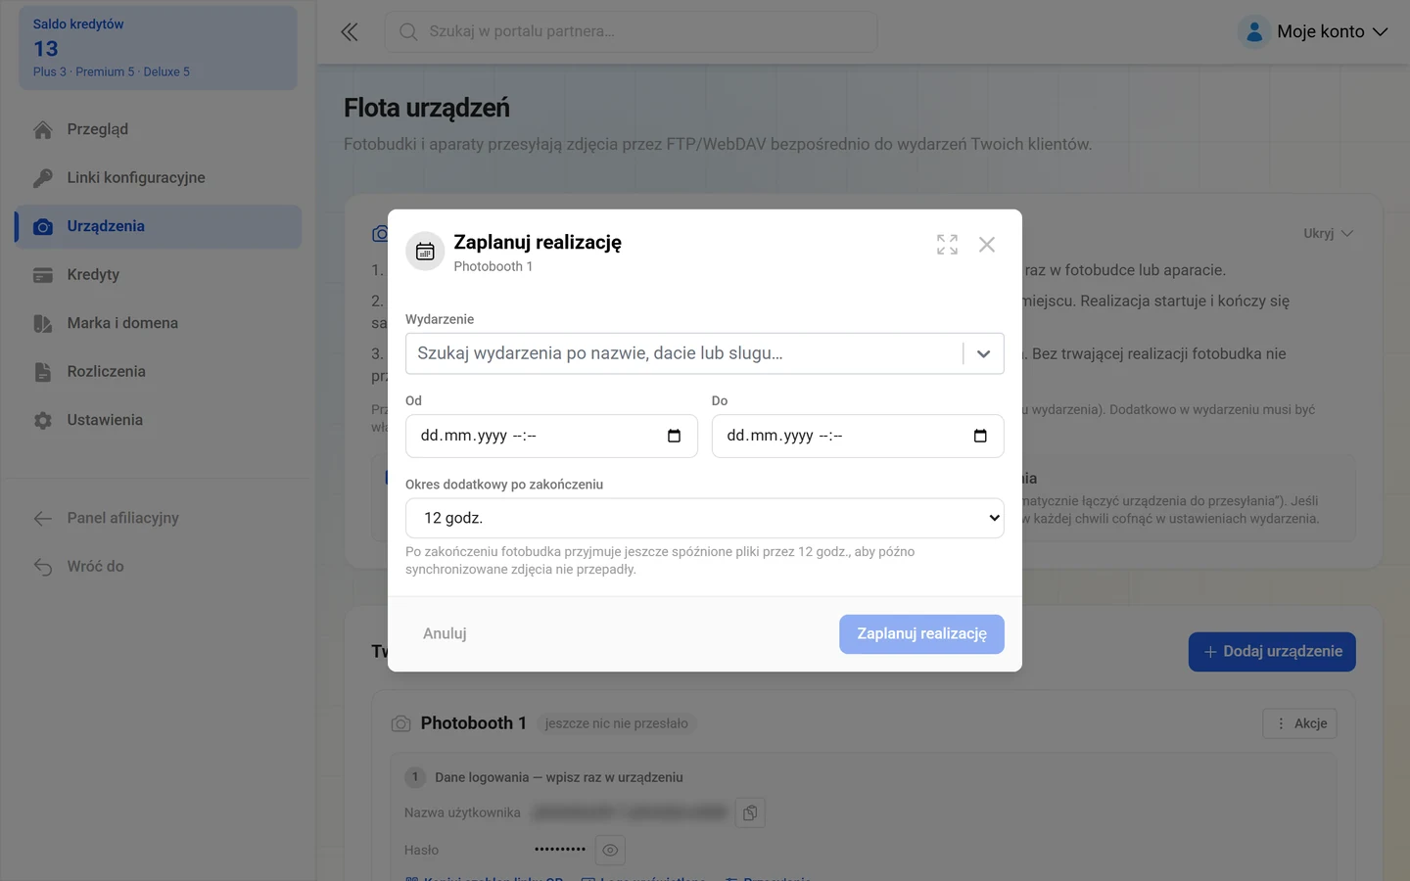
Task: Click the Przegląd home icon
Action: [x=43, y=129]
